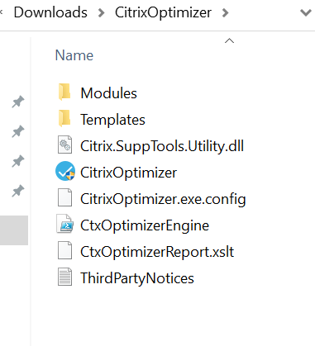
Task: Click the topmost quick access pin icon
Action: tap(18, 102)
